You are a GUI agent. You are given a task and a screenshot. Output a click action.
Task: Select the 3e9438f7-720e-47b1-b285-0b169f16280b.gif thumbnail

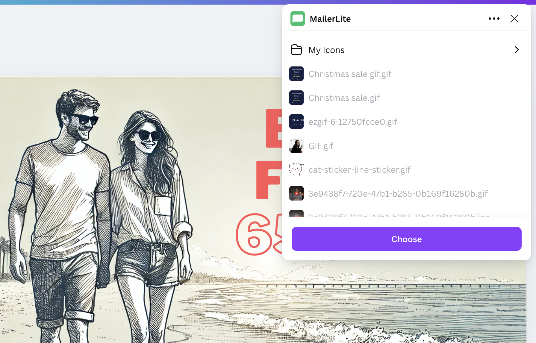296,193
